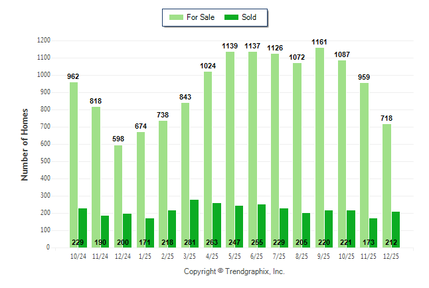
Task: Click the For Sale bar for 9/25
Action: pyautogui.click(x=319, y=147)
